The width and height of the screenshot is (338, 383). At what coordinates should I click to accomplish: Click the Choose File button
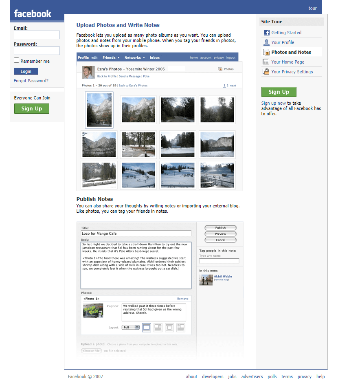tap(91, 351)
